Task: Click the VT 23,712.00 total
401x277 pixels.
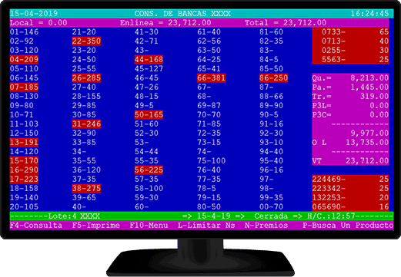Action: [x=350, y=161]
